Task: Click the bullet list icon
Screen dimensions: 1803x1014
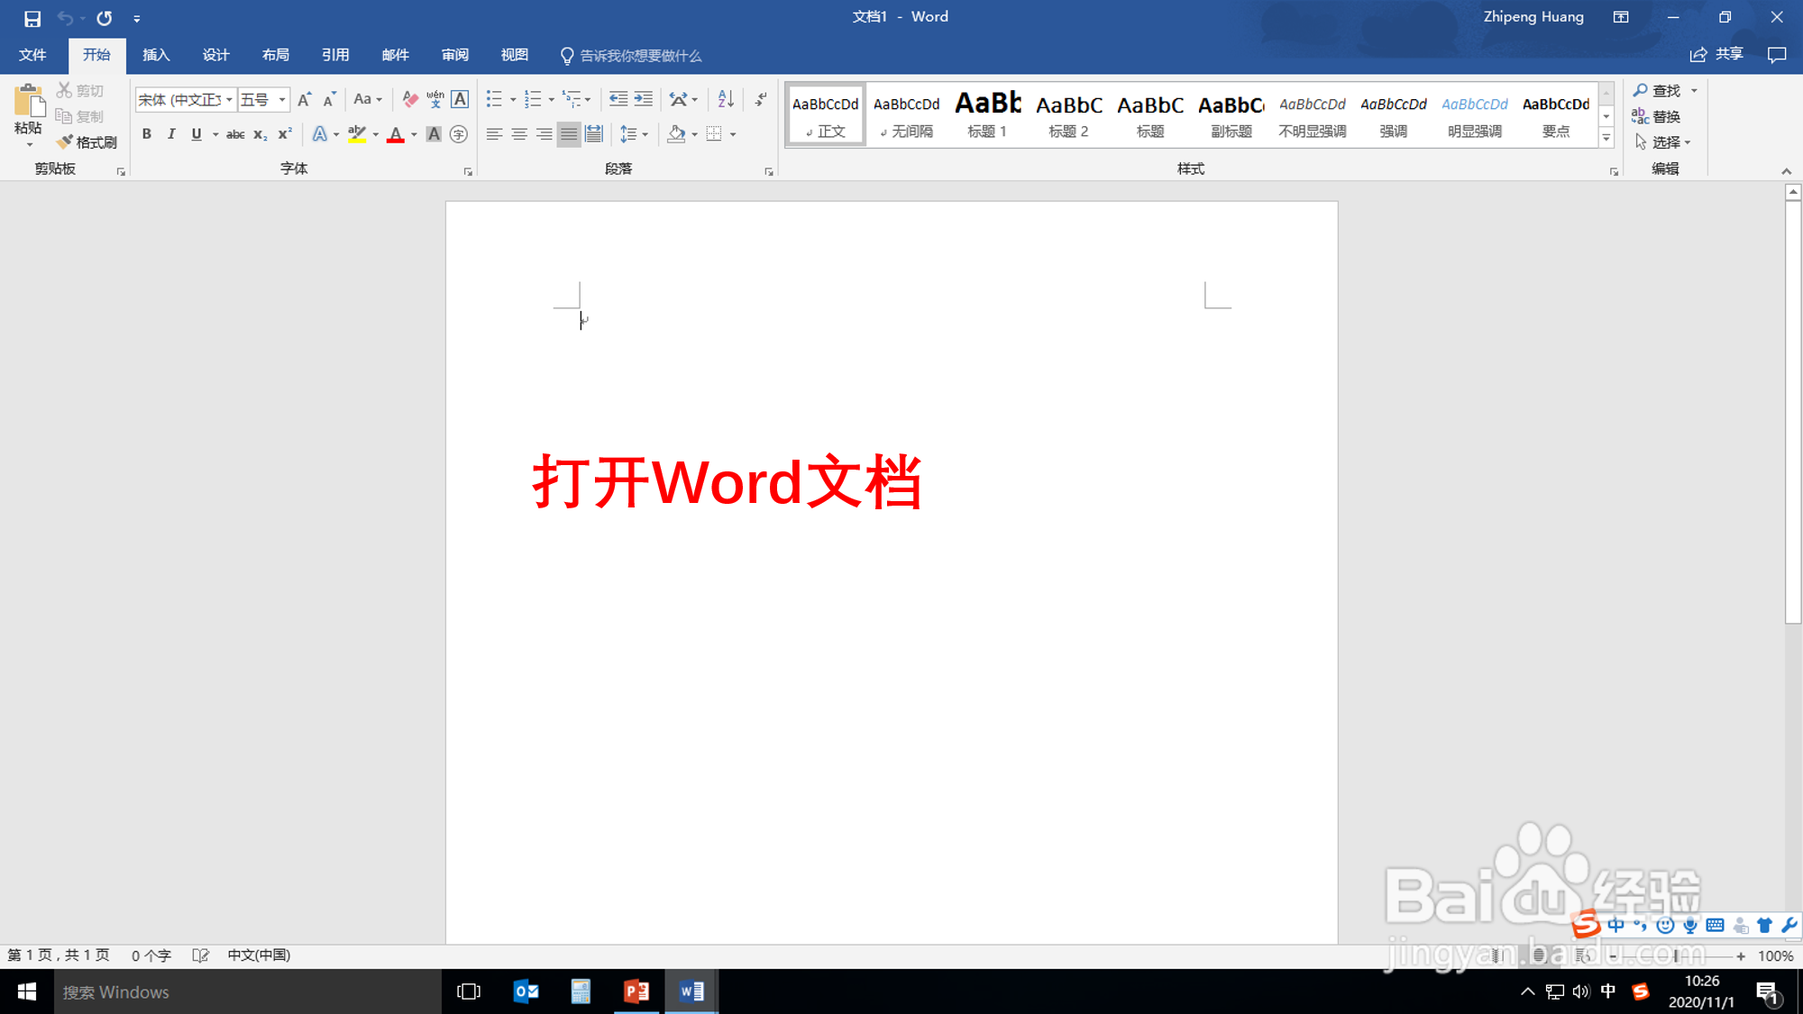Action: point(494,99)
